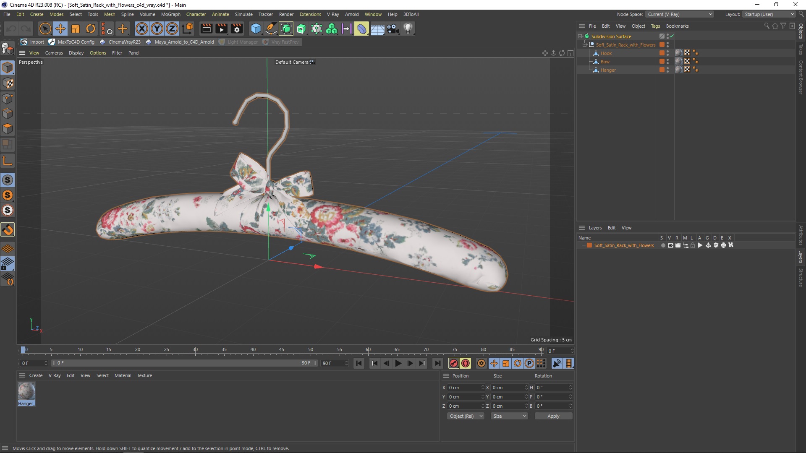Open CinemaVrayR23 plugin
The height and width of the screenshot is (453, 806).
(120, 42)
